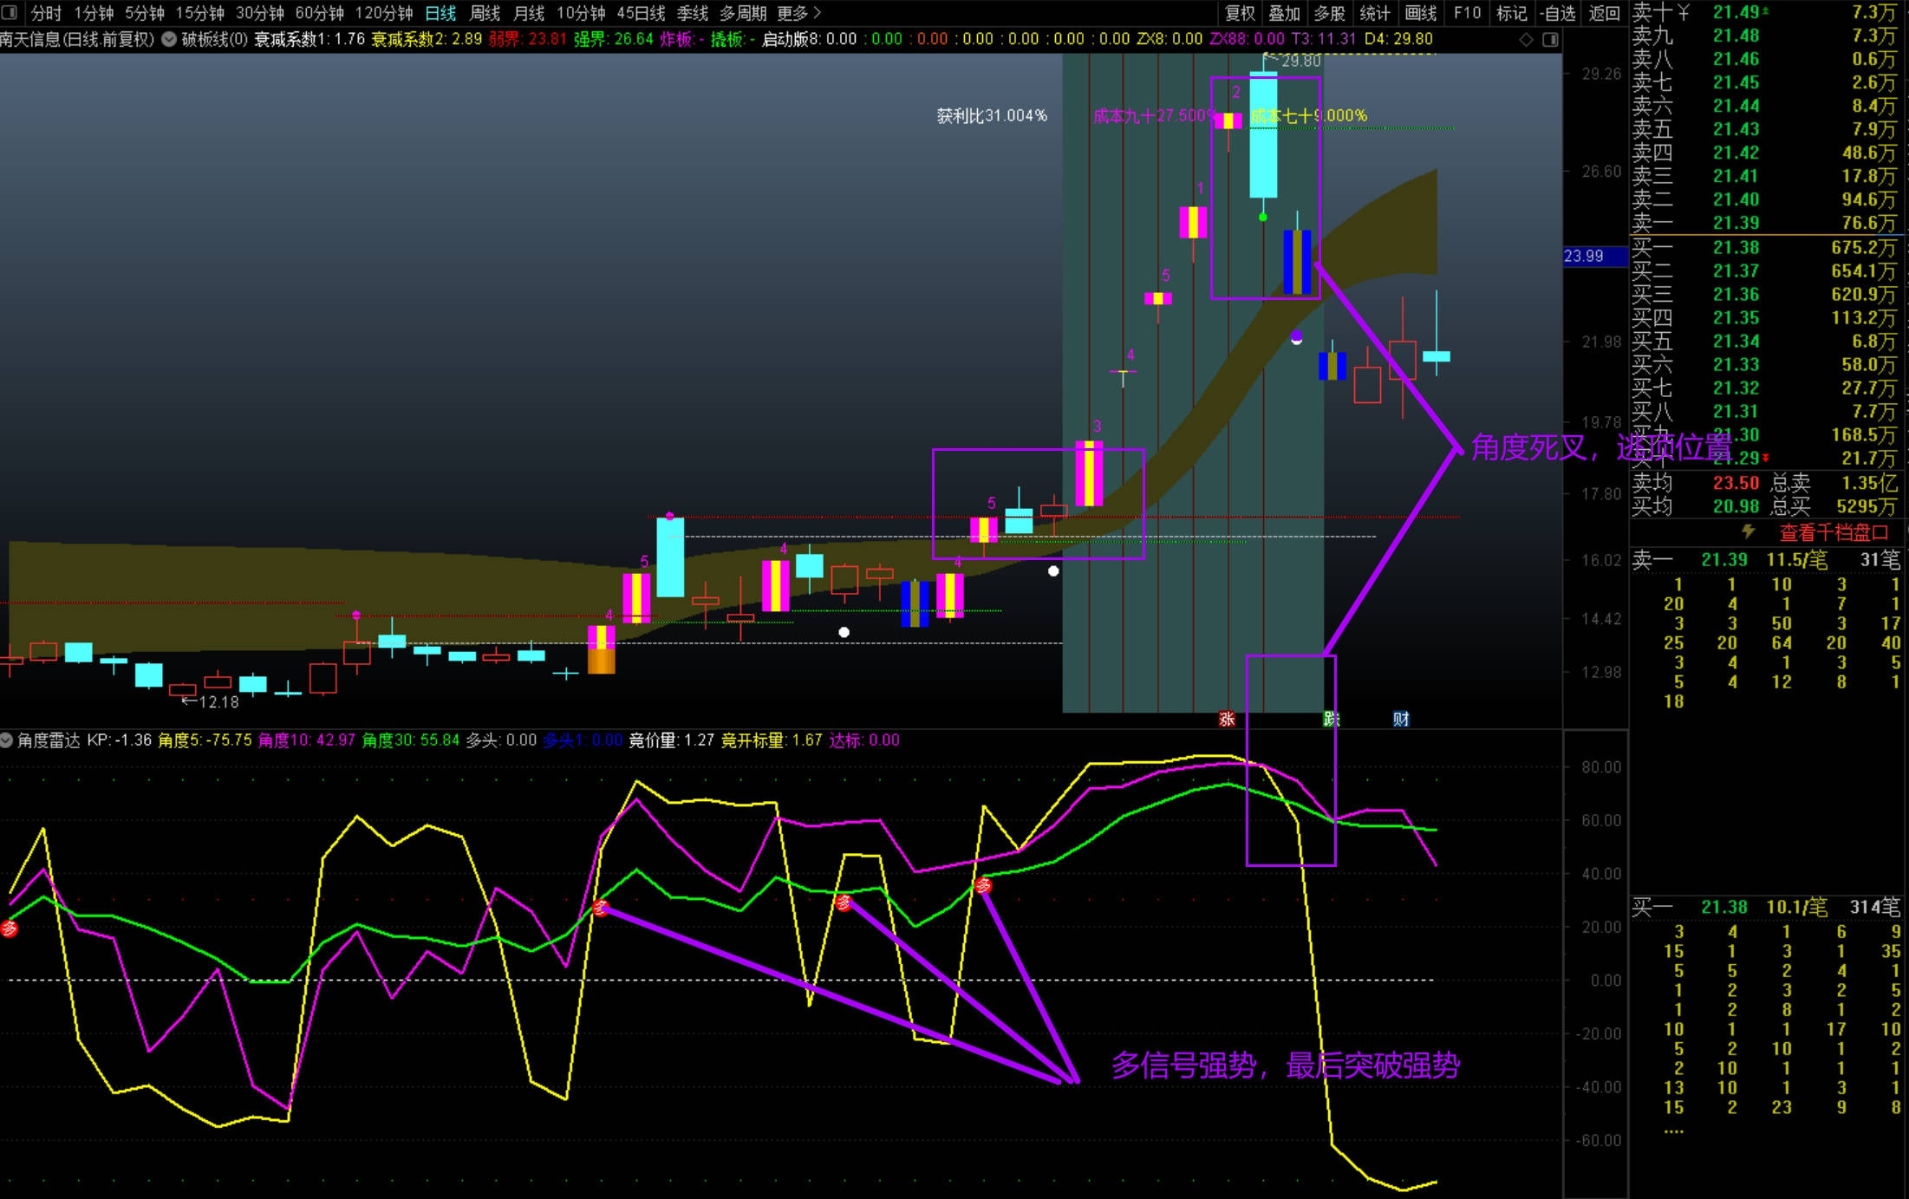Select the 60分钟 period tab
The height and width of the screenshot is (1199, 1909).
[x=320, y=13]
